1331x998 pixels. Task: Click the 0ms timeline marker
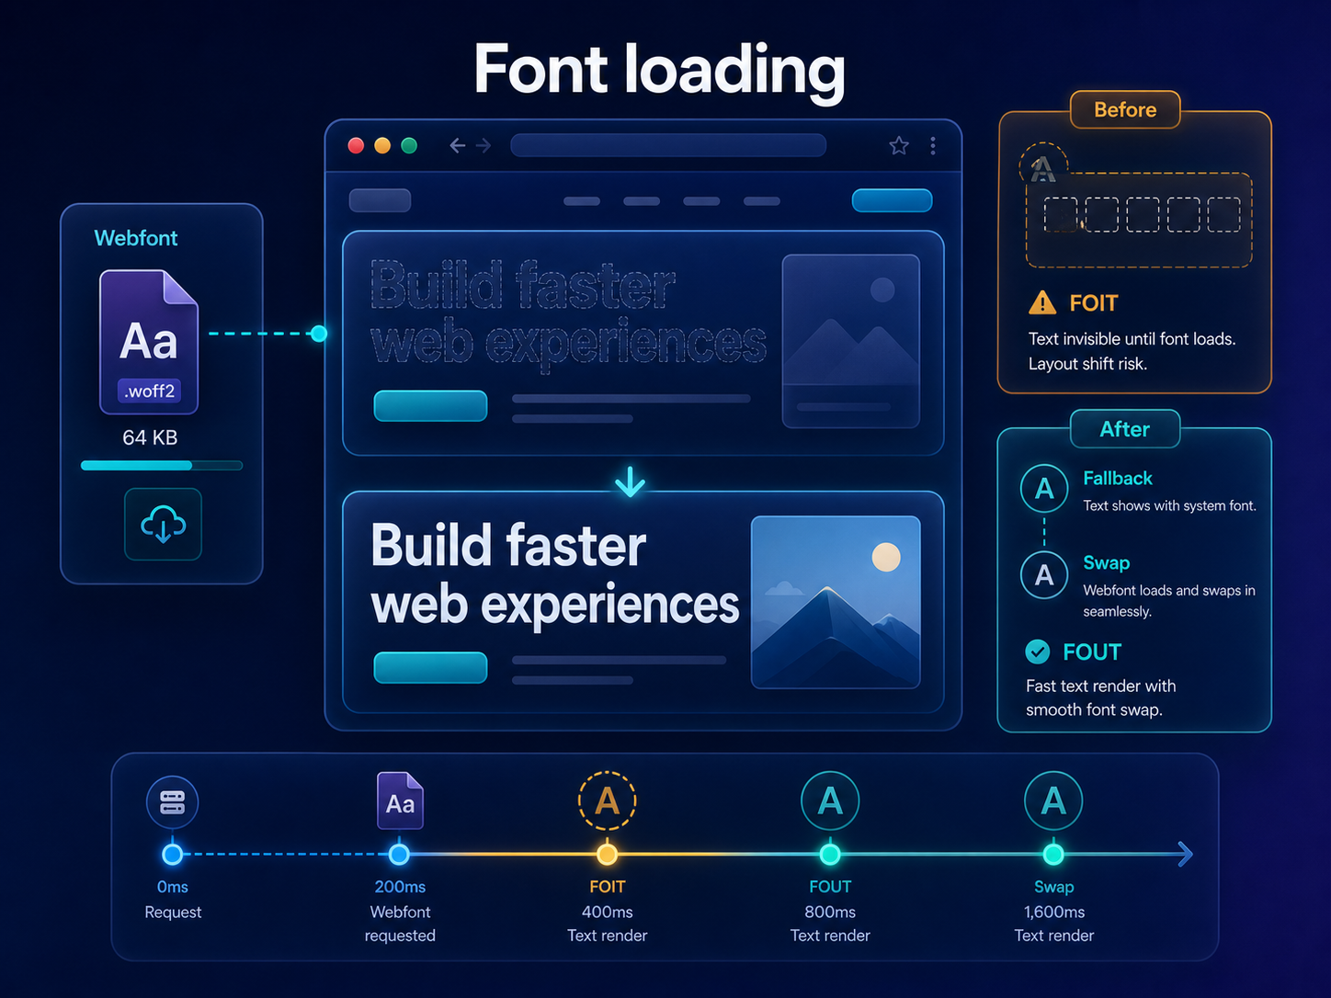172,855
